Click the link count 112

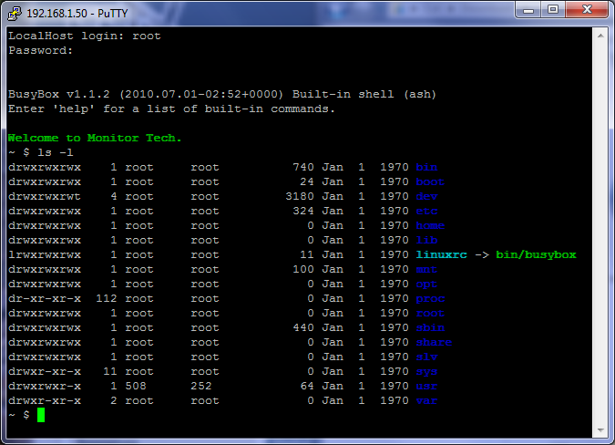(x=107, y=299)
